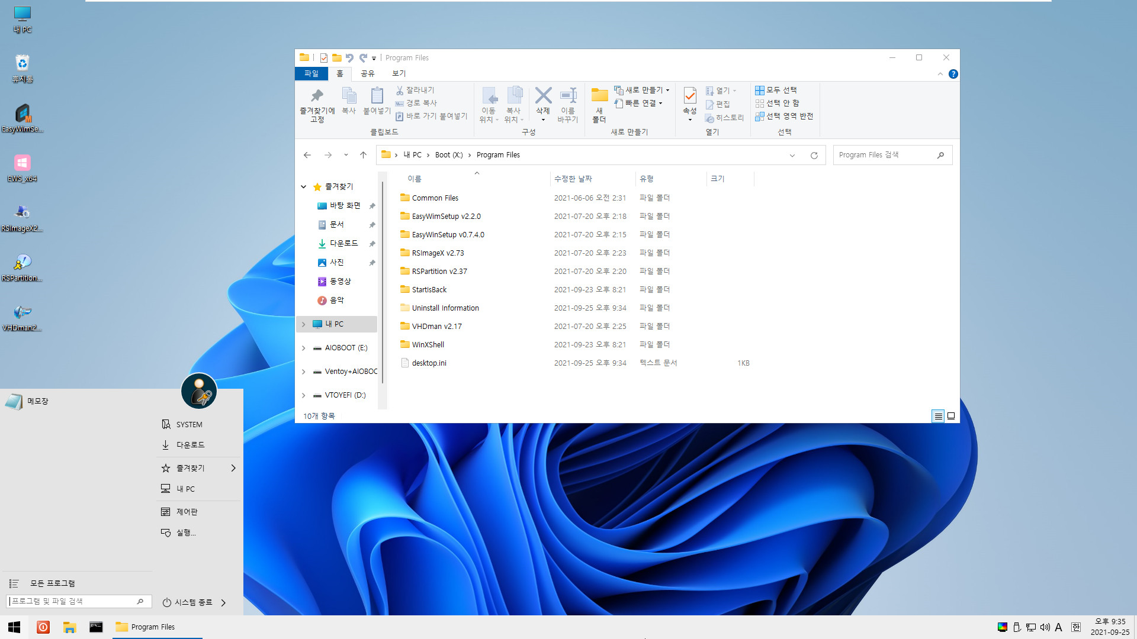
Task: Switch to Large icons view in status bar
Action: point(951,417)
